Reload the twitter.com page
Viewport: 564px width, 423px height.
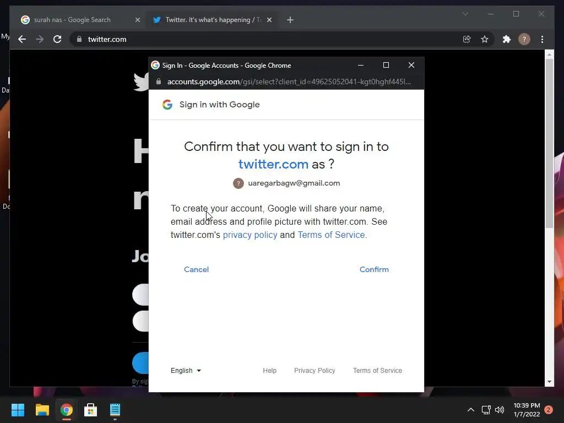point(57,39)
